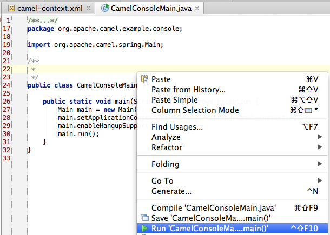
Task: Choose Compile 'CamelConsoleMain.java'
Action: (232, 208)
